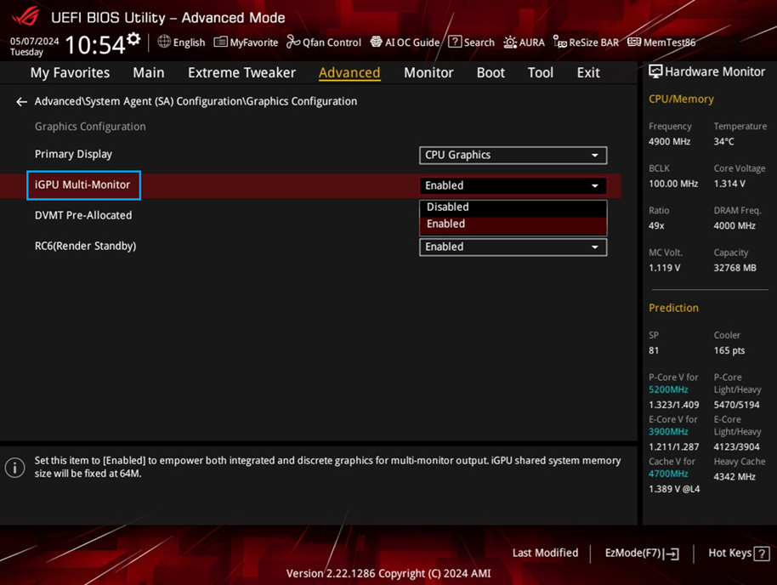Image resolution: width=777 pixels, height=585 pixels.
Task: Choose Enabled in the dropdown list
Action: [513, 224]
